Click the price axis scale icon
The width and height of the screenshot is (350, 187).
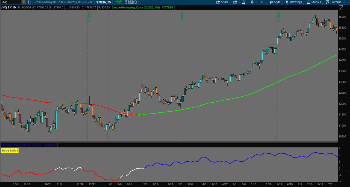(341, 8)
